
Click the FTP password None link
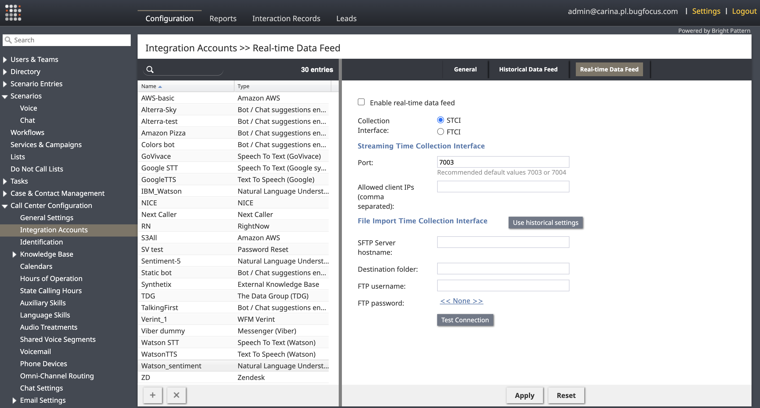(x=461, y=301)
